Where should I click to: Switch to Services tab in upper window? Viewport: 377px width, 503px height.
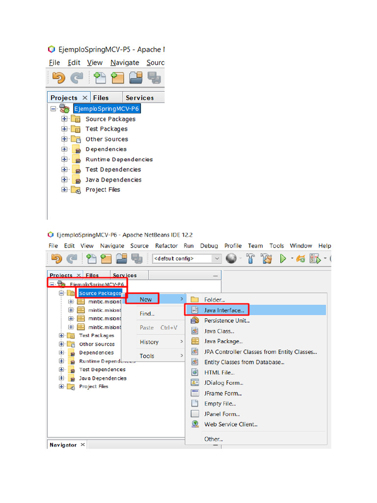(x=140, y=98)
